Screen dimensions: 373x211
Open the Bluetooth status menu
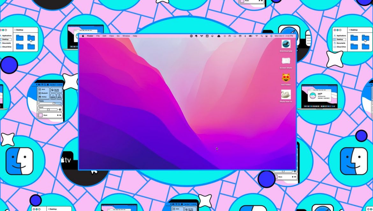click(x=245, y=36)
